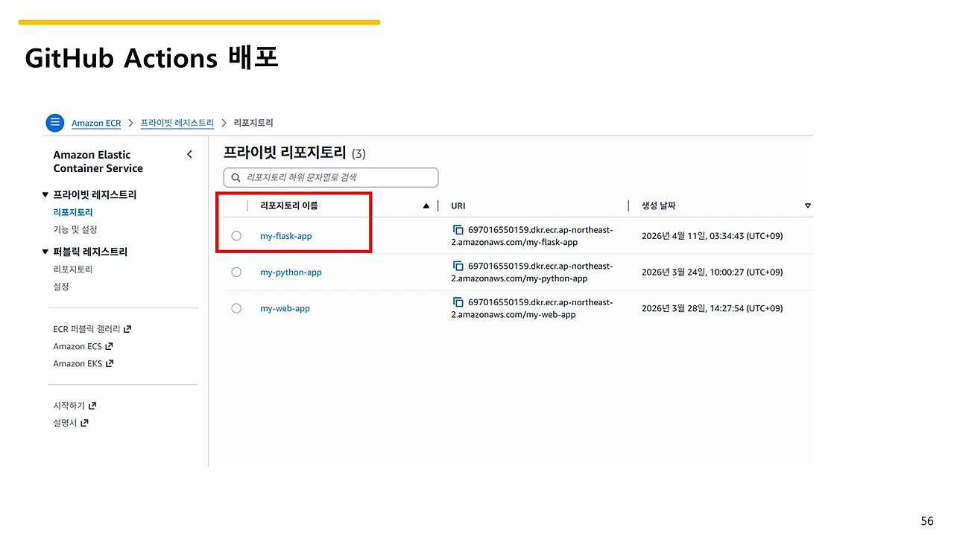This screenshot has width=954, height=536.
Task: Select the my-python-app radio button
Action: tap(236, 272)
